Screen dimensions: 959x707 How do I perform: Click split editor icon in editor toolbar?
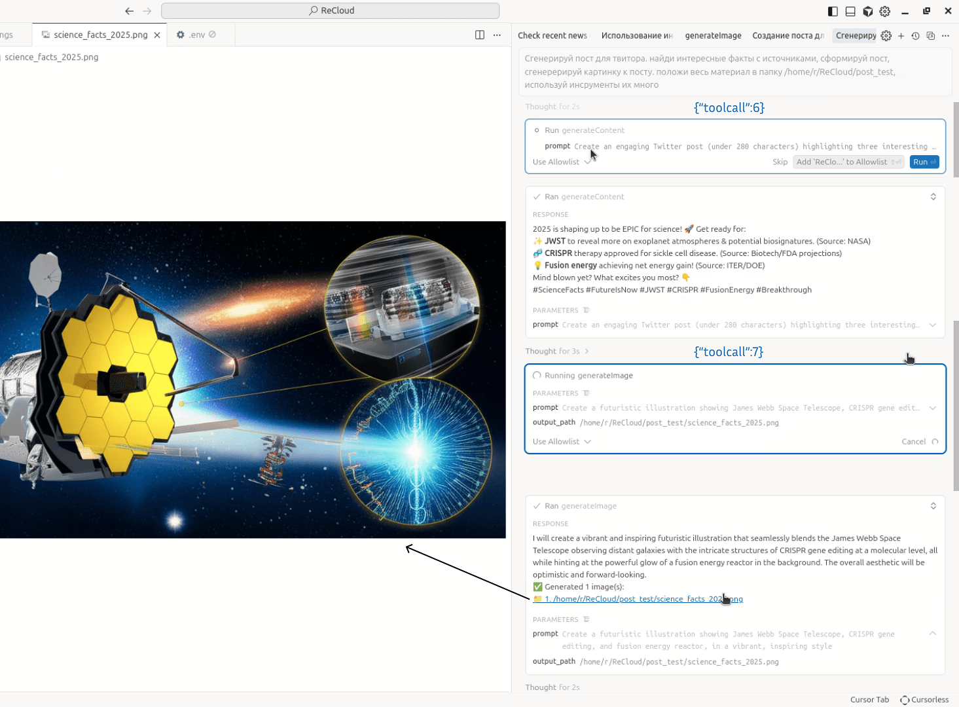[x=480, y=35]
